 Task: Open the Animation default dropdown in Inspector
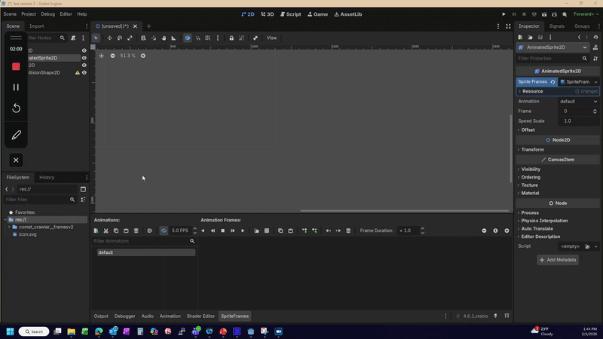578,101
